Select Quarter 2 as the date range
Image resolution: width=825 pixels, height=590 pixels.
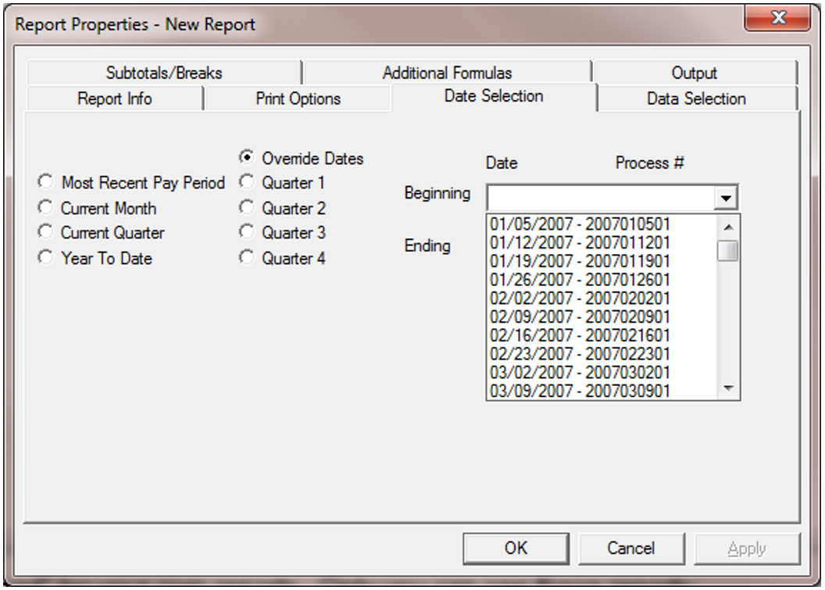[246, 208]
